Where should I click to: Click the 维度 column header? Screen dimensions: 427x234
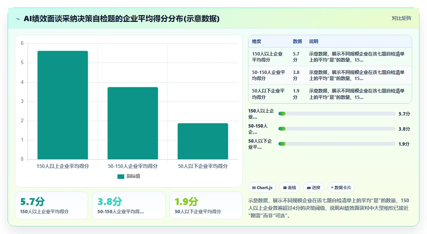tap(256, 41)
